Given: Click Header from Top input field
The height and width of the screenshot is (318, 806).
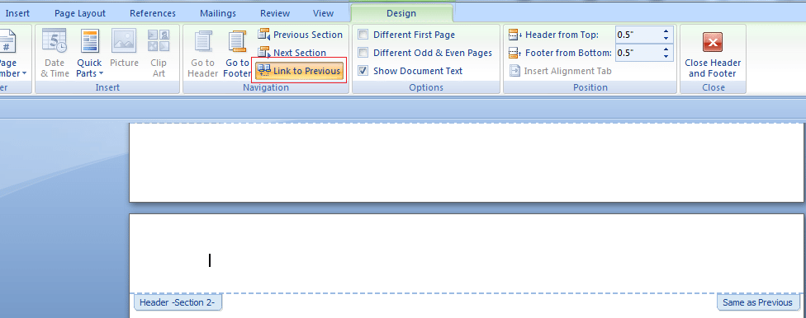Looking at the screenshot, I should (x=638, y=35).
